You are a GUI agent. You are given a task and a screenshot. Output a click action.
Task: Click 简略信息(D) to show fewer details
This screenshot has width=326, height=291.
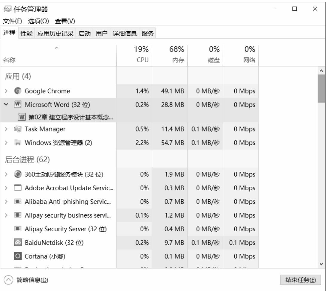click(32, 280)
